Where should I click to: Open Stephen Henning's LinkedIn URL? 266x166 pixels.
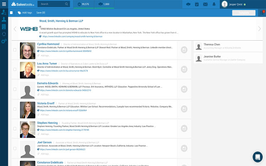tap(64, 130)
